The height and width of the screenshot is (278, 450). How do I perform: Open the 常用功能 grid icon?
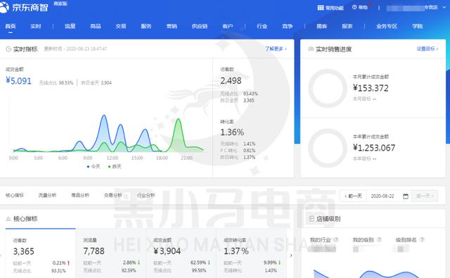point(321,8)
